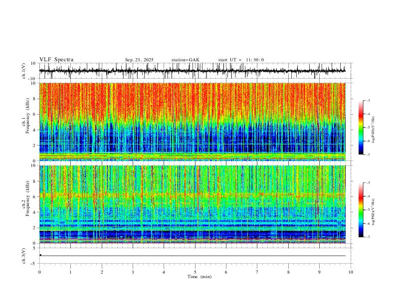The image size is (395, 305).
Task: Click the '-6' label on ch.2 colorbar
Action: pos(368,223)
